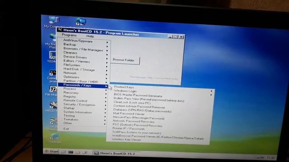Launch WebBrowser Password Viewer
This screenshot has height=162, width=289.
(x=158, y=137)
